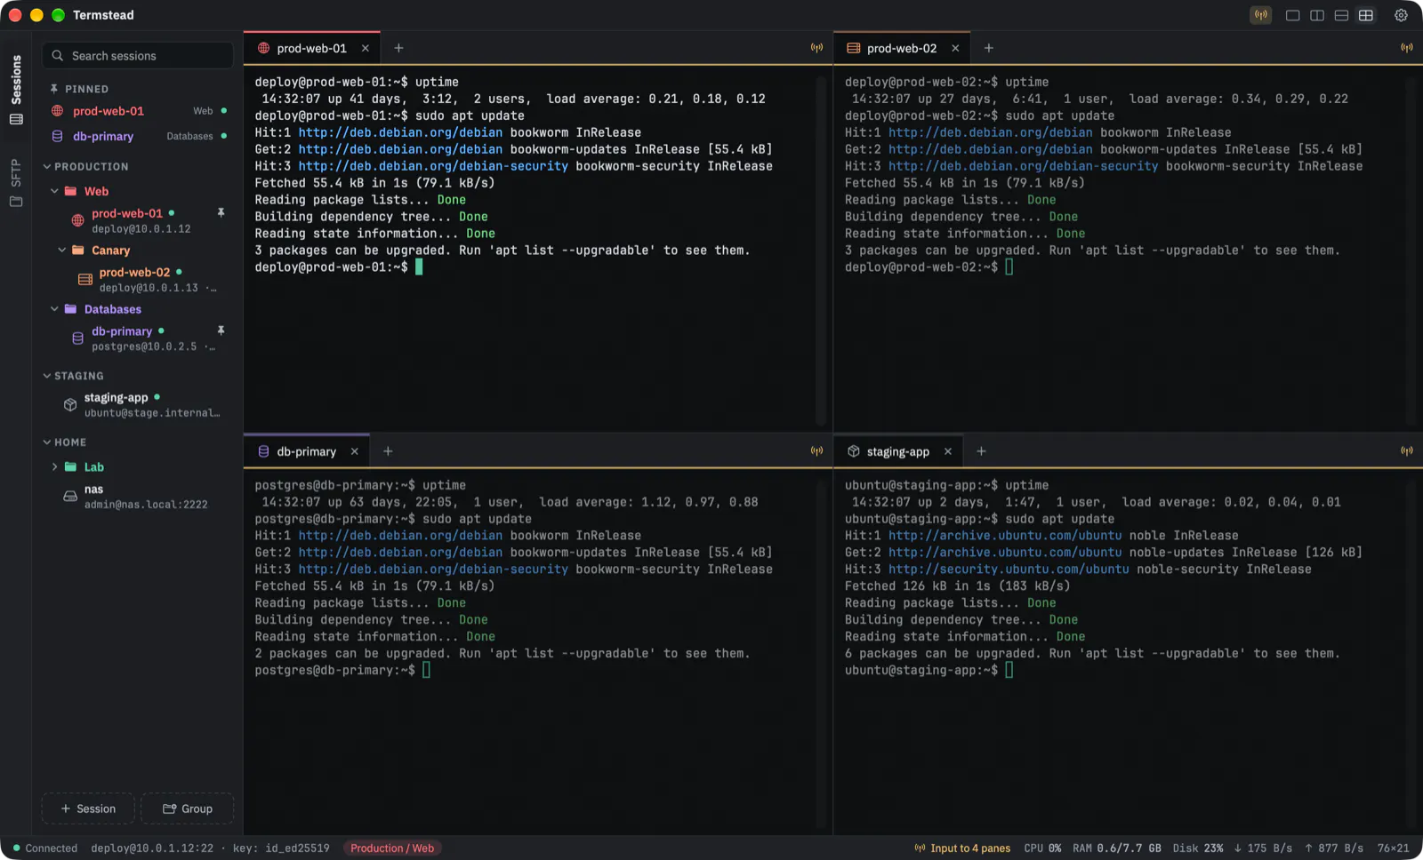Add new tab next to prod-web-02
1423x860 pixels.
pyautogui.click(x=988, y=48)
